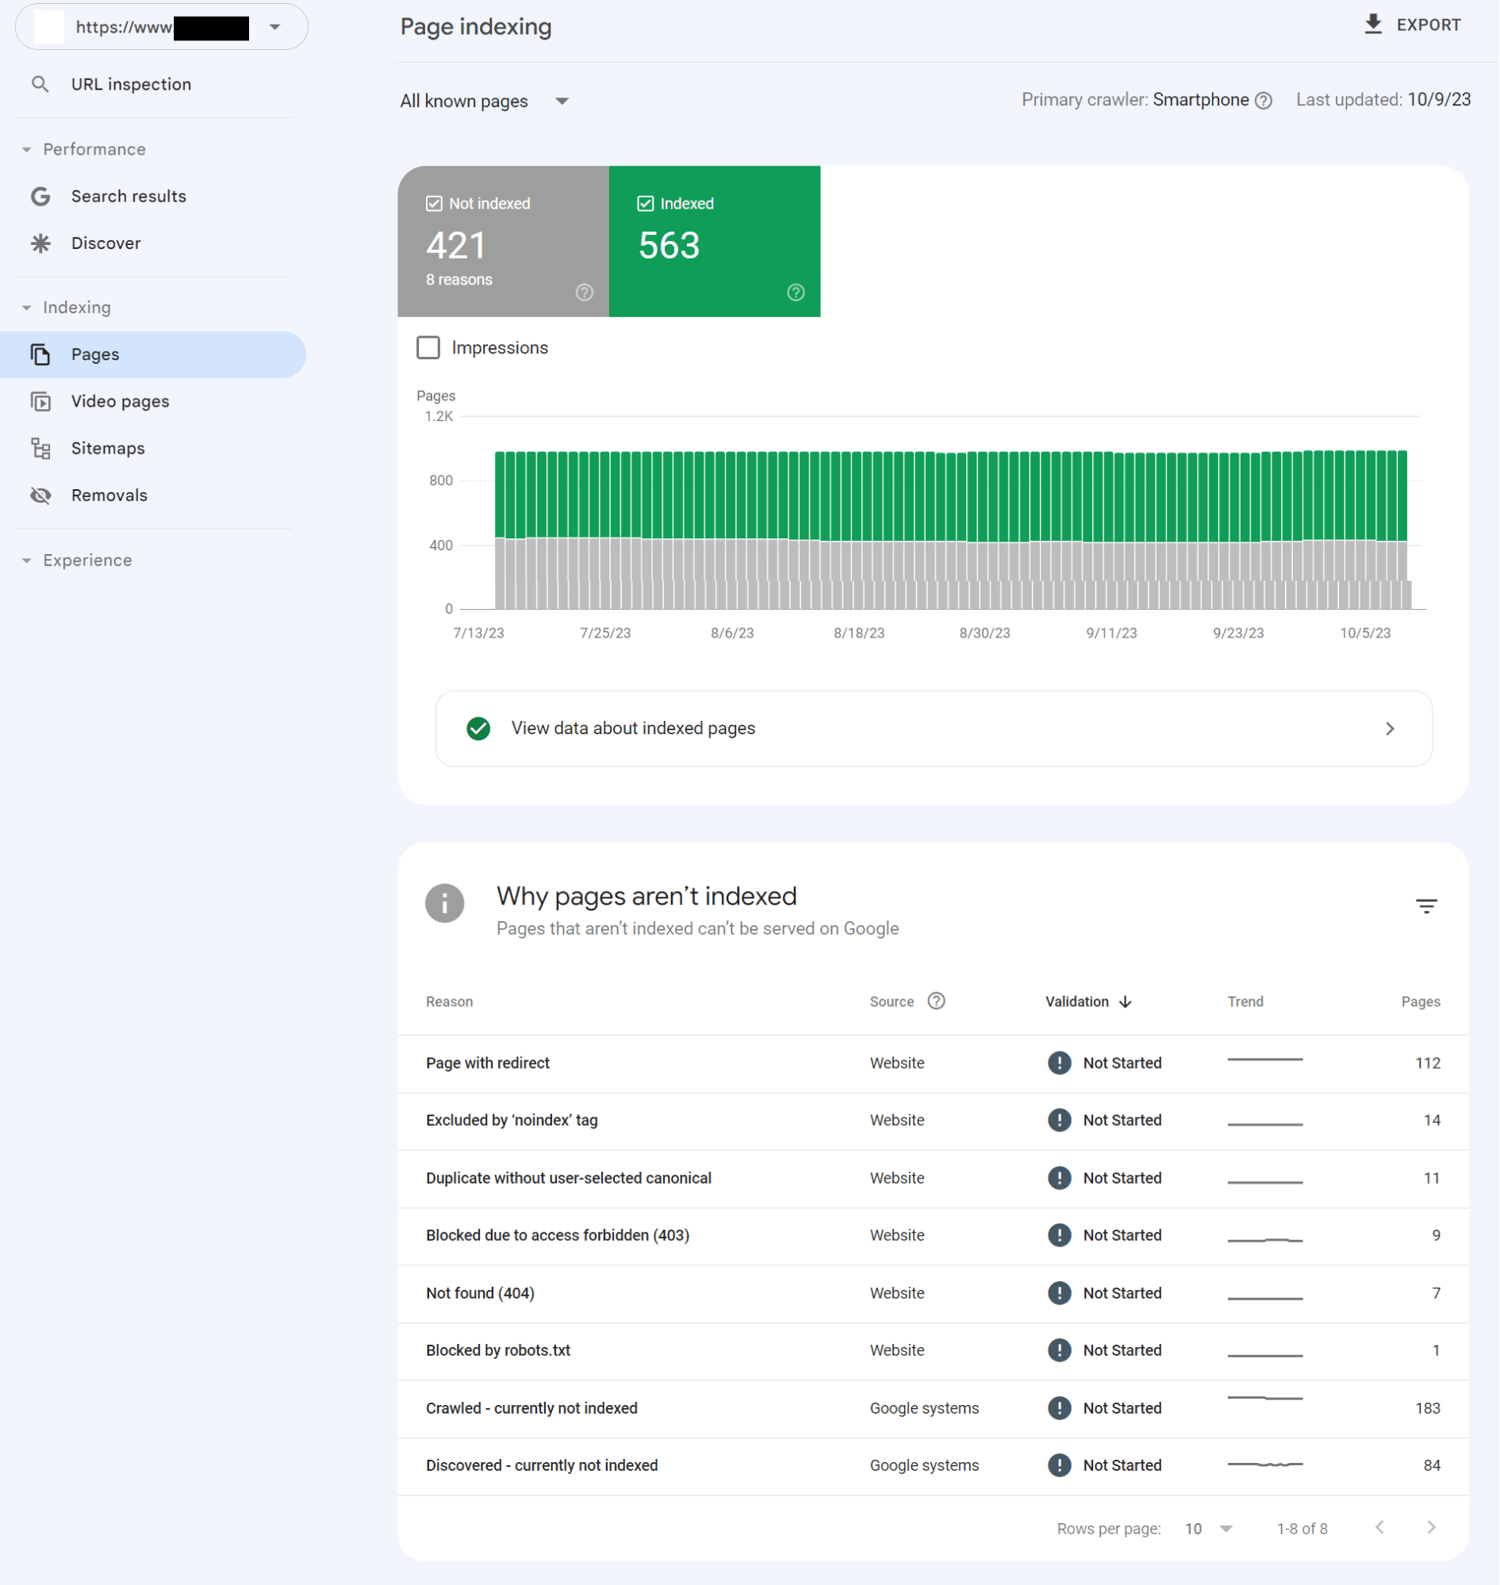Click the Page with redirect trend line

point(1264,1060)
